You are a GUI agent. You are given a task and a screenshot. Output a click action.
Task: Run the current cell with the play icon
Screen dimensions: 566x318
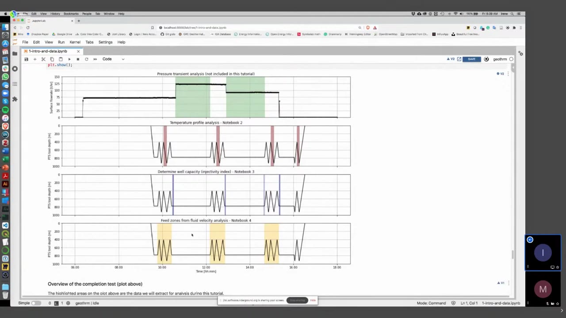69,59
